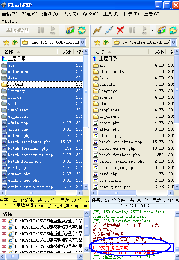Click the remote Connect lightning icon
This screenshot has height=260, width=179.
pos(97,30)
